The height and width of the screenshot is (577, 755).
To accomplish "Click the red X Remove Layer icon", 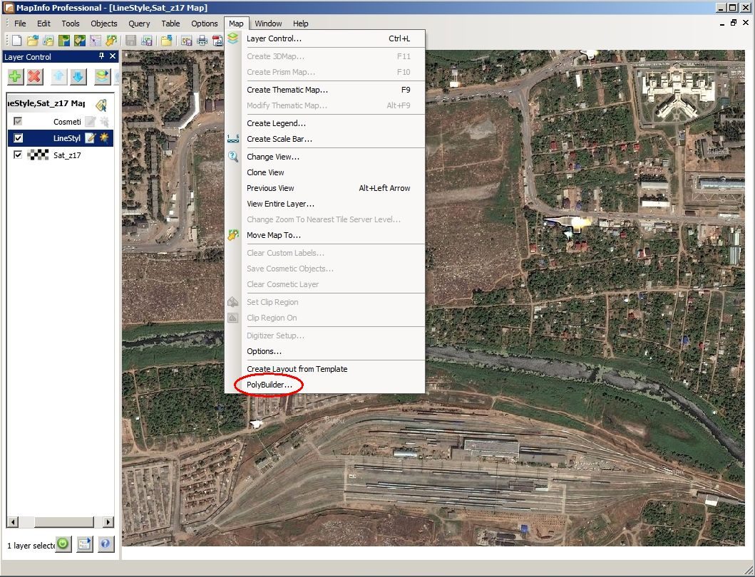I will click(x=35, y=76).
